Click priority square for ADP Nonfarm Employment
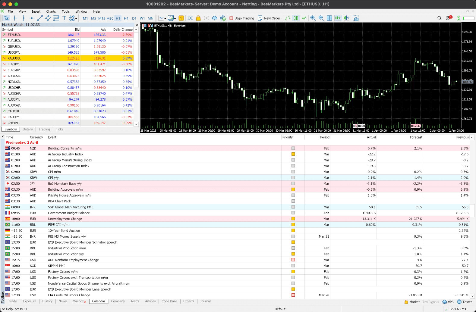Viewport: 476px width, 312px height. pyautogui.click(x=293, y=260)
